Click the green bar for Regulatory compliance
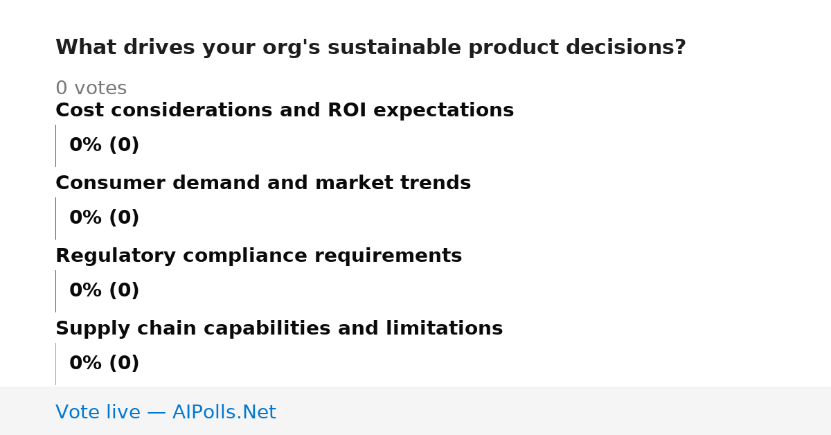This screenshot has width=831, height=435. 55,291
